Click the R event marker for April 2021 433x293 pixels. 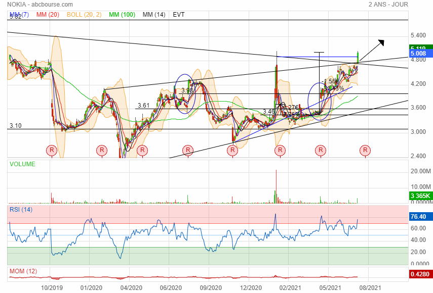coord(321,151)
